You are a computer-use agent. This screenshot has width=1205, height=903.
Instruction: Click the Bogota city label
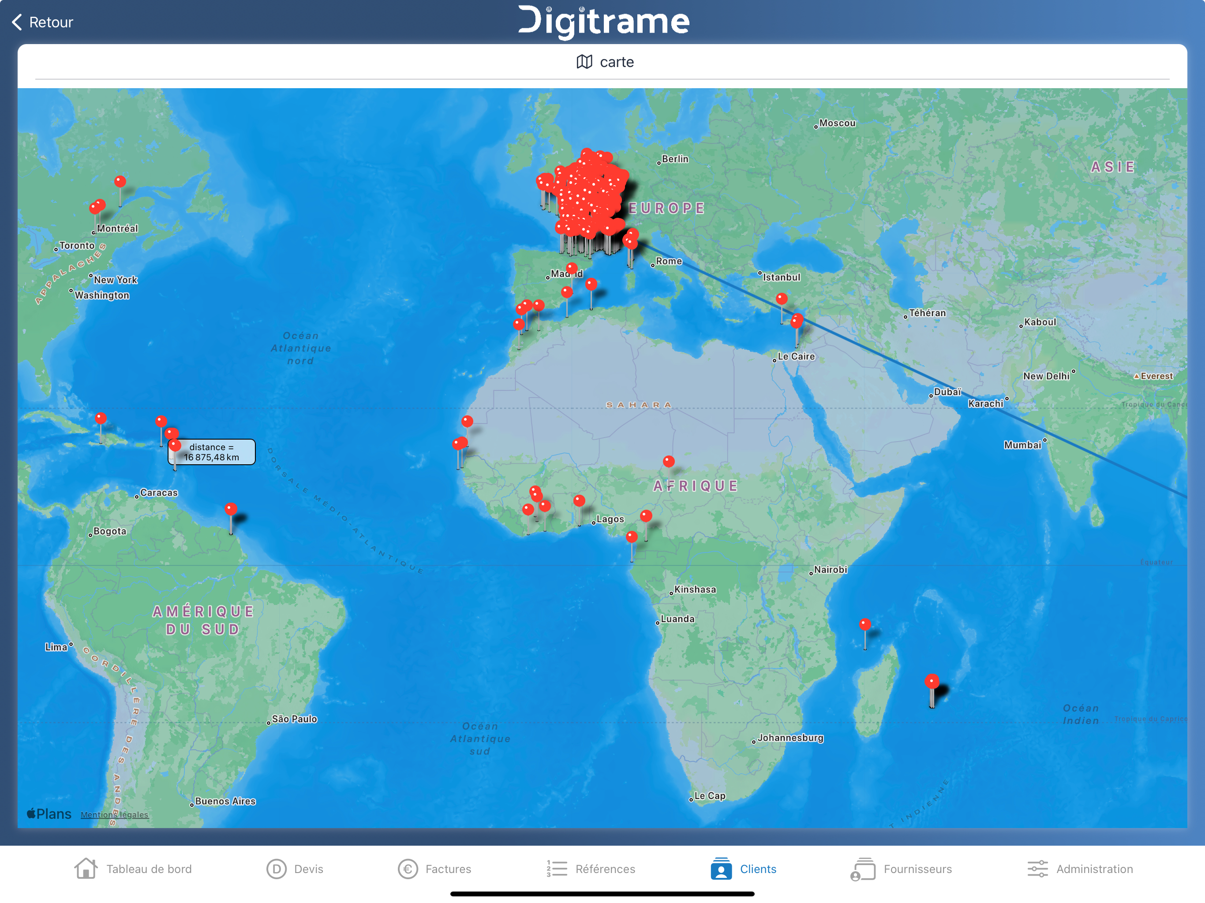click(x=109, y=531)
